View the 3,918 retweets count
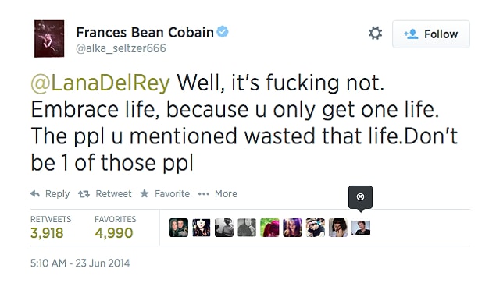496x290 pixels. pyautogui.click(x=47, y=233)
